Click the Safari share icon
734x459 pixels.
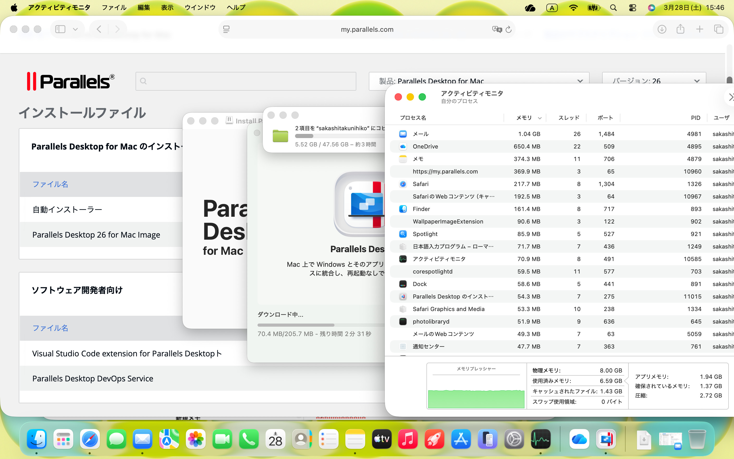point(681,29)
